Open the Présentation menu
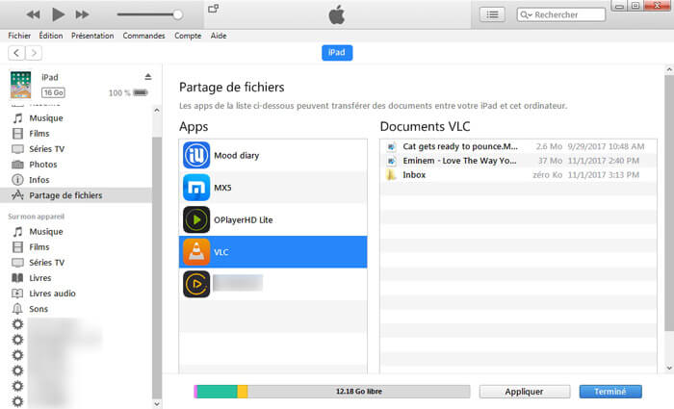 pos(92,36)
